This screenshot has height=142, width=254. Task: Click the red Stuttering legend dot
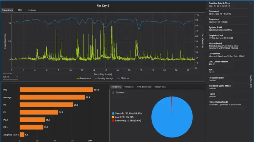113,121
